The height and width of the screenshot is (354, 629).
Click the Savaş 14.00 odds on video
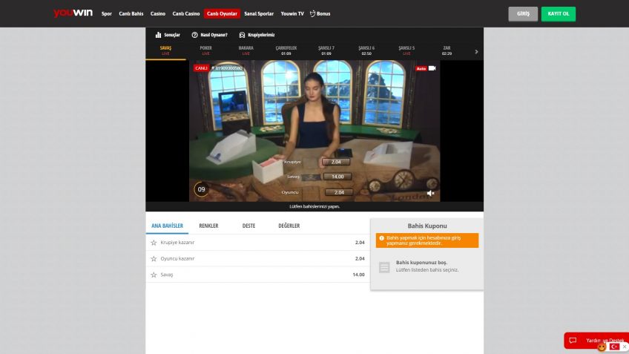(x=337, y=177)
